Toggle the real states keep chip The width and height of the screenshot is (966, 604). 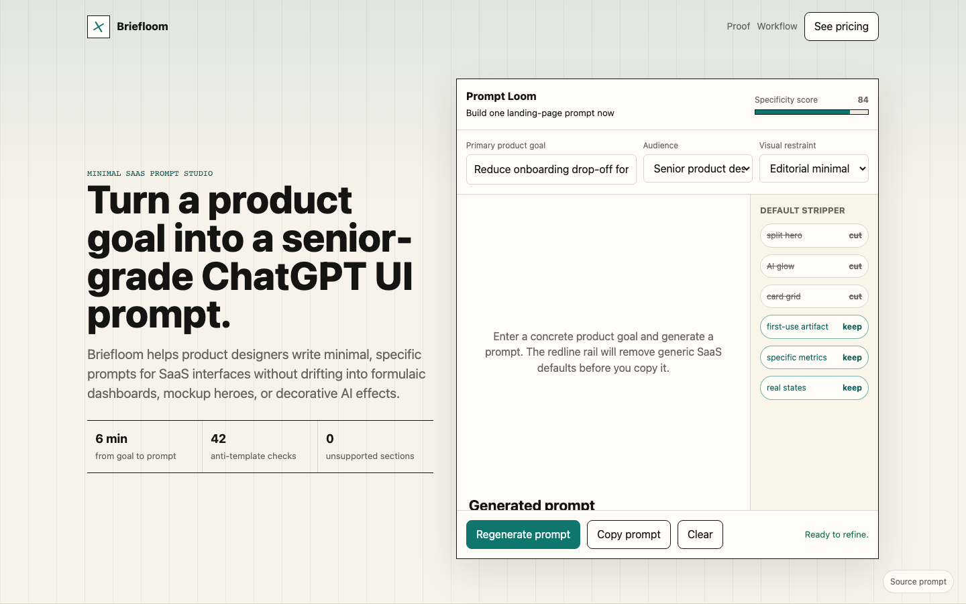(814, 388)
